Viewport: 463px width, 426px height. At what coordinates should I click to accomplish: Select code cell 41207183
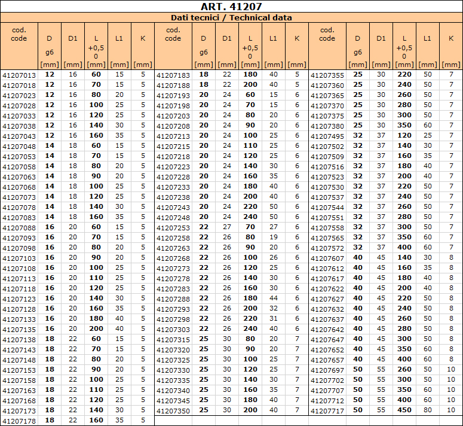173,75
